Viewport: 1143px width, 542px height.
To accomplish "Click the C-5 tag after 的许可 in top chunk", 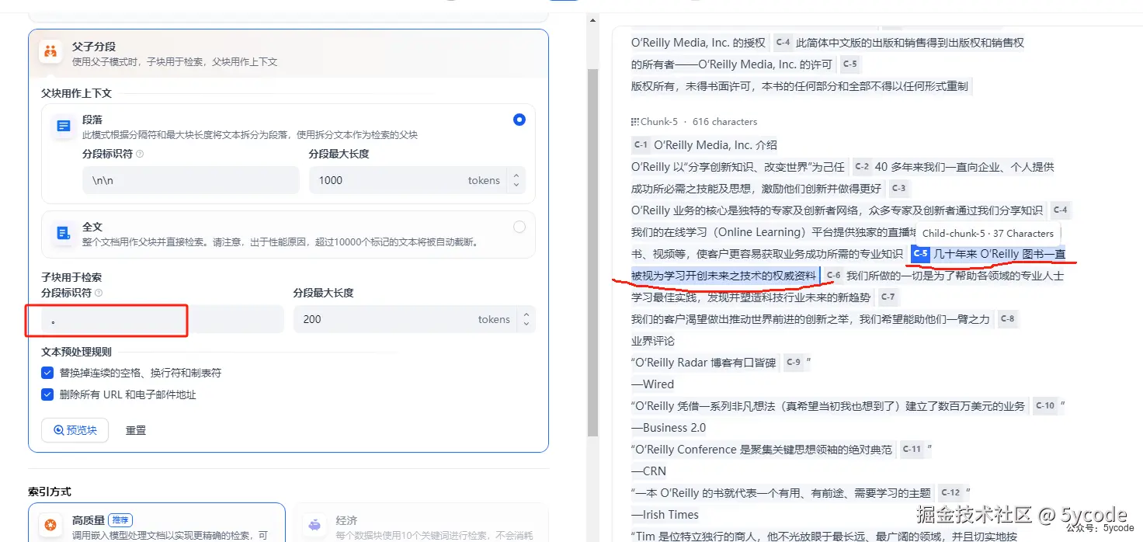I will (850, 64).
